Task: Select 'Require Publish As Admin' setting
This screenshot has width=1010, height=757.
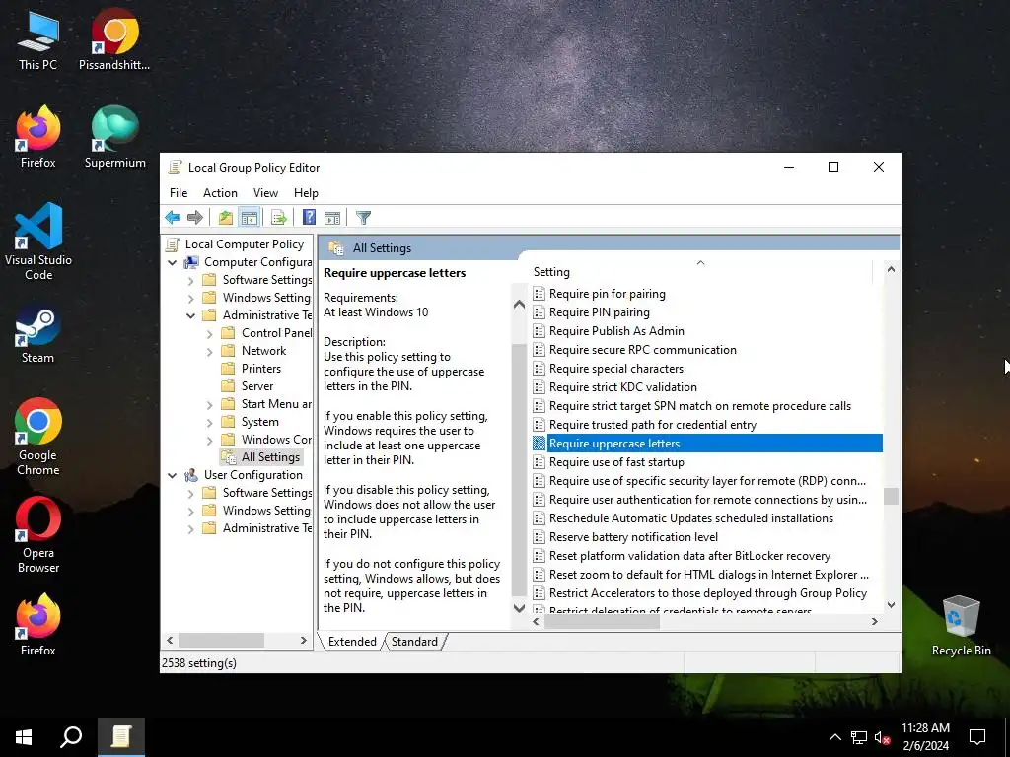Action: (616, 331)
